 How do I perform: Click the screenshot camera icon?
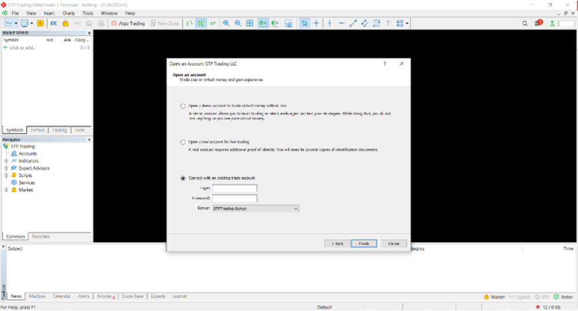(288, 24)
